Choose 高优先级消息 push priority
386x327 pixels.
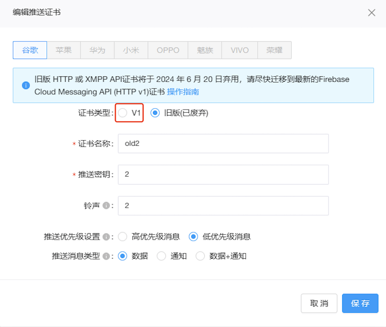pos(123,236)
